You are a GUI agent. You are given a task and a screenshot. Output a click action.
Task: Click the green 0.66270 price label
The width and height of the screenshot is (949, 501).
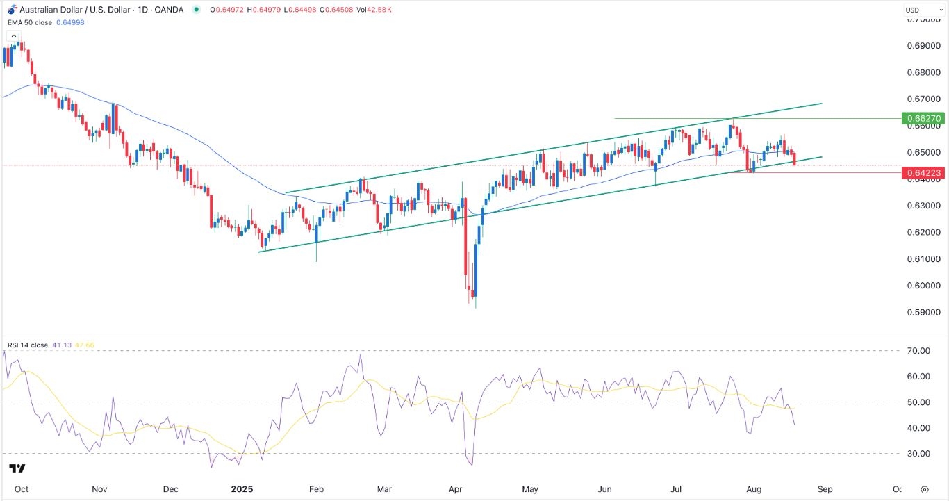coord(923,119)
